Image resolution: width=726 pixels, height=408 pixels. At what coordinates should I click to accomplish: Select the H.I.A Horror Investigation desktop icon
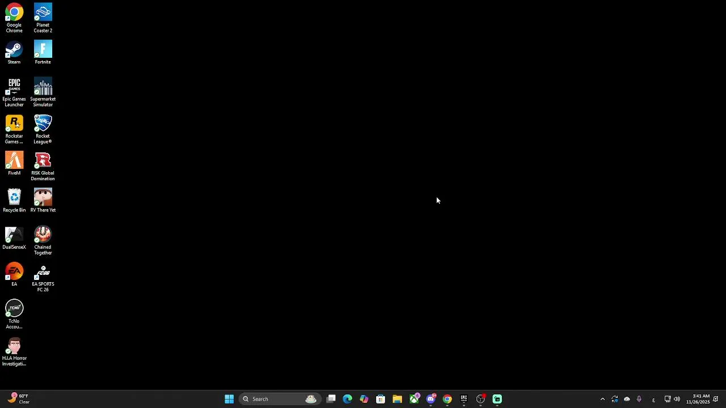[x=14, y=352]
